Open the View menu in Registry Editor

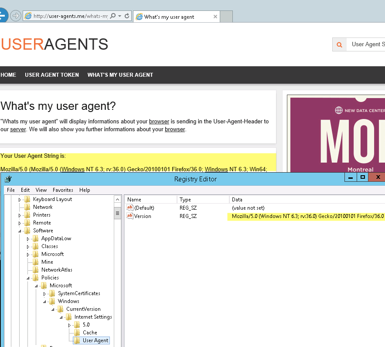pyautogui.click(x=41, y=190)
